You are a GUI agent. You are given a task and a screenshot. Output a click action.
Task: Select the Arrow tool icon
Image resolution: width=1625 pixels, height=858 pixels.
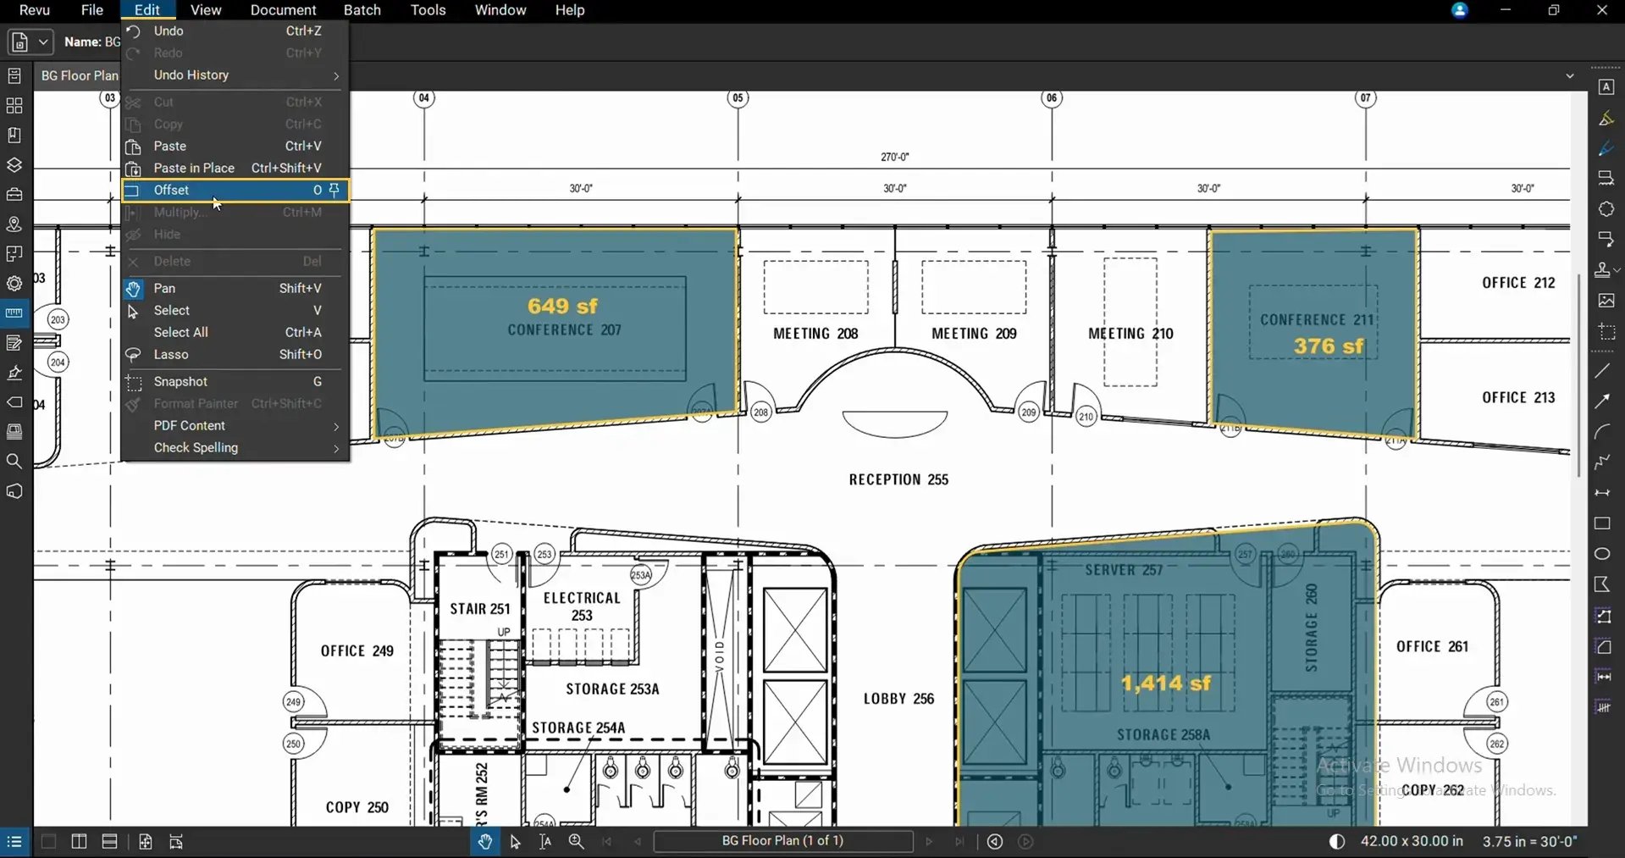pos(1602,401)
